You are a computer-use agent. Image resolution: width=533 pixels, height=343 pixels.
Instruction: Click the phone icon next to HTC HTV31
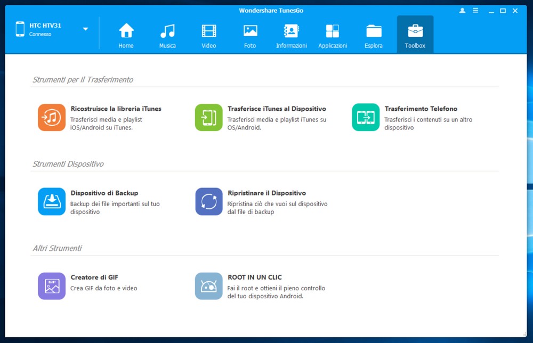[20, 29]
